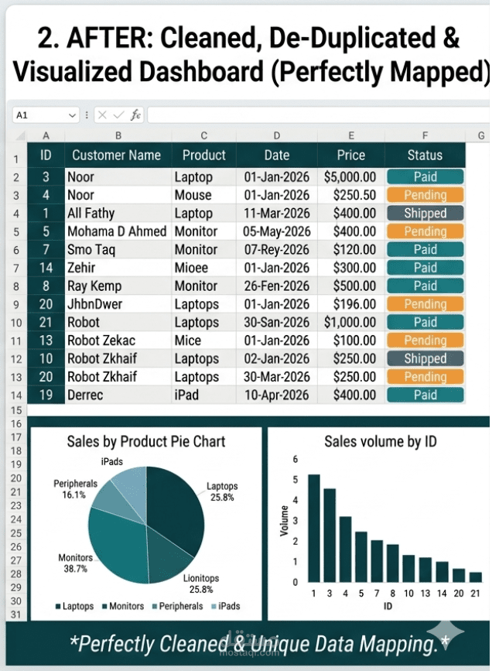Select the cell JhbnDwer
This screenshot has width=499, height=671.
pyautogui.click(x=118, y=304)
